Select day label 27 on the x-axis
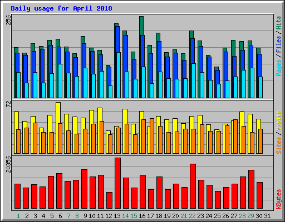The image size is (285, 222). tap(234, 216)
